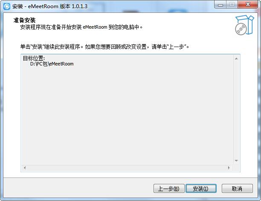The width and height of the screenshot is (261, 201).
Task: Click the eMeetRoom app icon in title bar
Action: [x=7, y=6]
